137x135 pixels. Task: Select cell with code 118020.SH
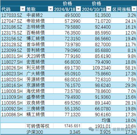pyautogui.click(x=13, y=79)
